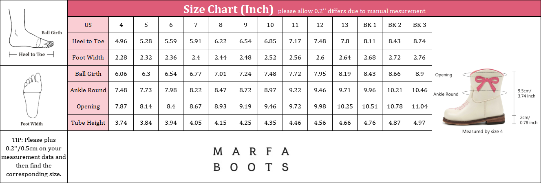Click the Size Chart (Inch) title
541x183 pixels.
tap(228, 9)
